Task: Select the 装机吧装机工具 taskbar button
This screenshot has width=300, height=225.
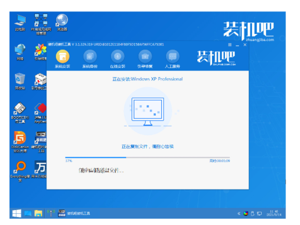Action: point(74,213)
